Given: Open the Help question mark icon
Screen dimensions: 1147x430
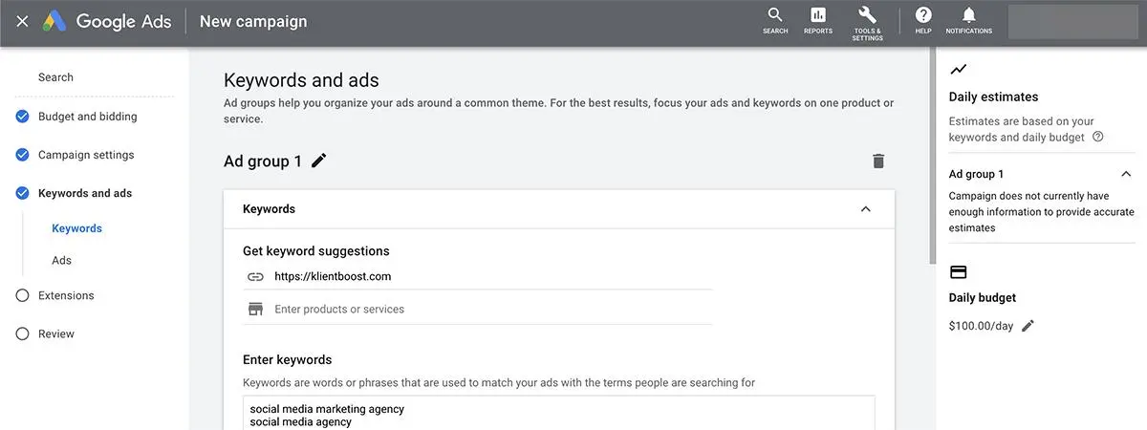Looking at the screenshot, I should (923, 15).
